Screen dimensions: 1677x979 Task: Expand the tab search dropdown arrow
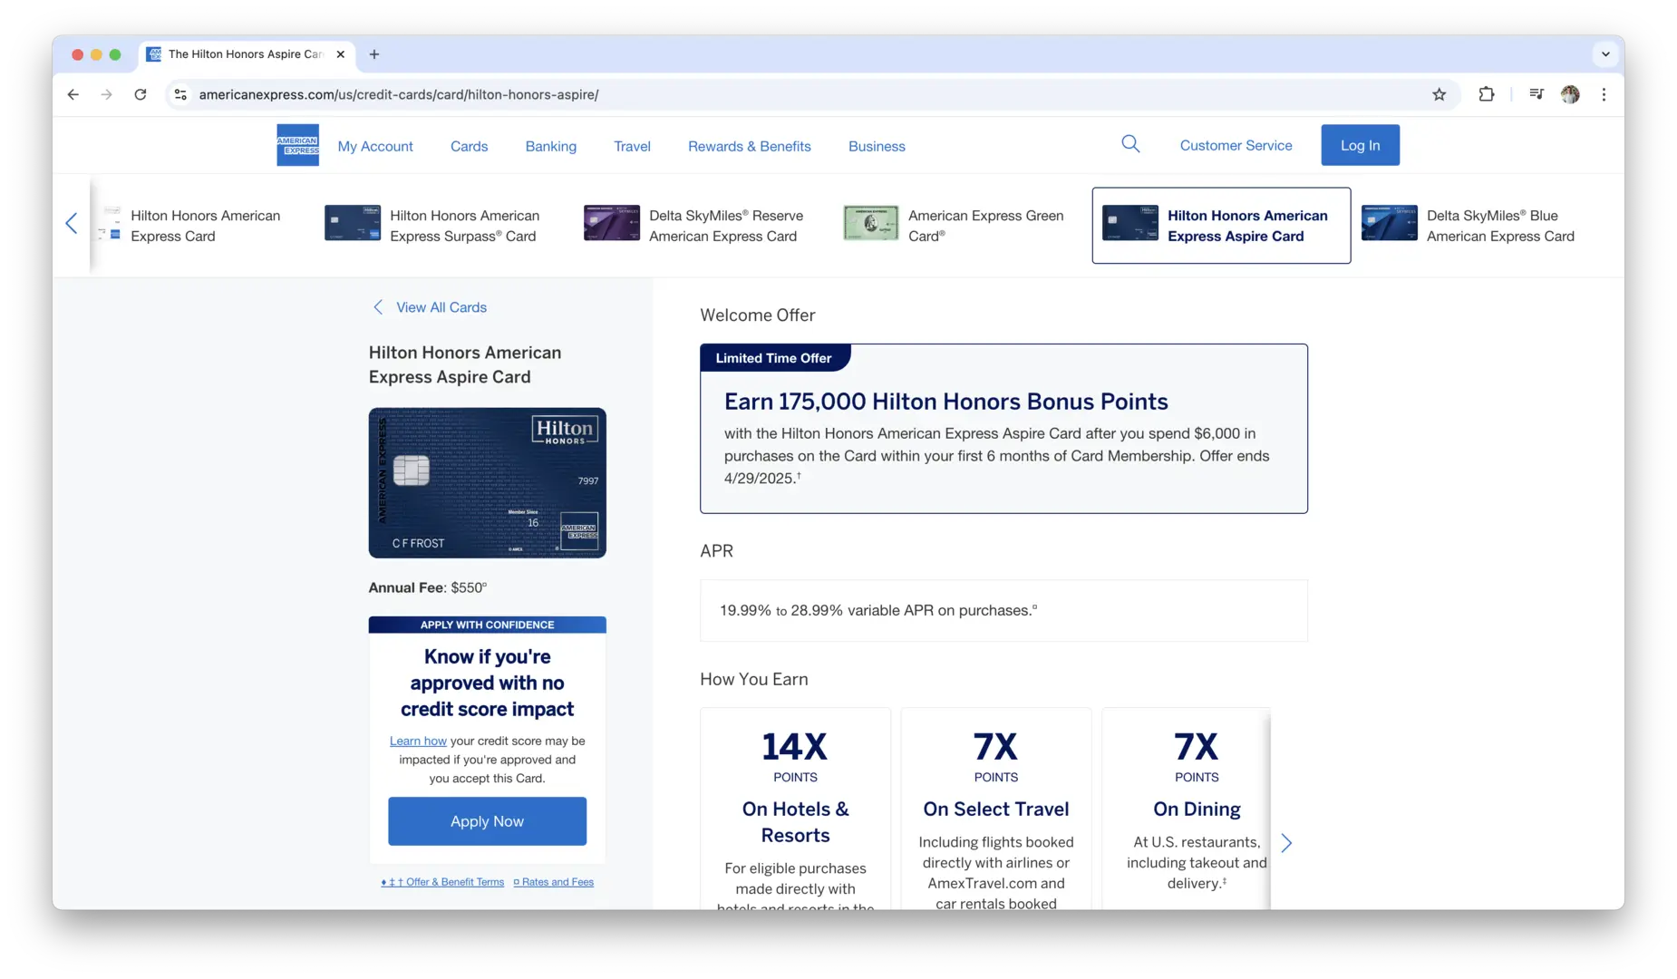click(x=1605, y=54)
